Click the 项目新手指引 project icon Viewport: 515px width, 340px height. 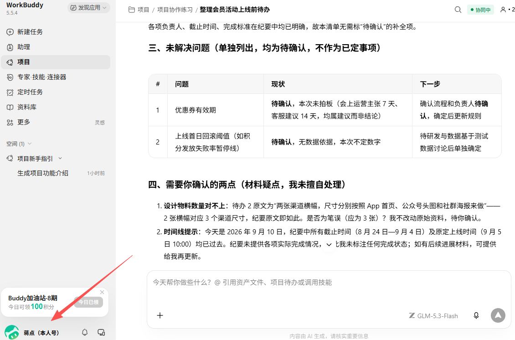click(x=10, y=158)
